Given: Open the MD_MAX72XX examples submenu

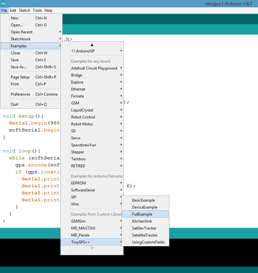Looking at the screenshot, I should pyautogui.click(x=91, y=228).
